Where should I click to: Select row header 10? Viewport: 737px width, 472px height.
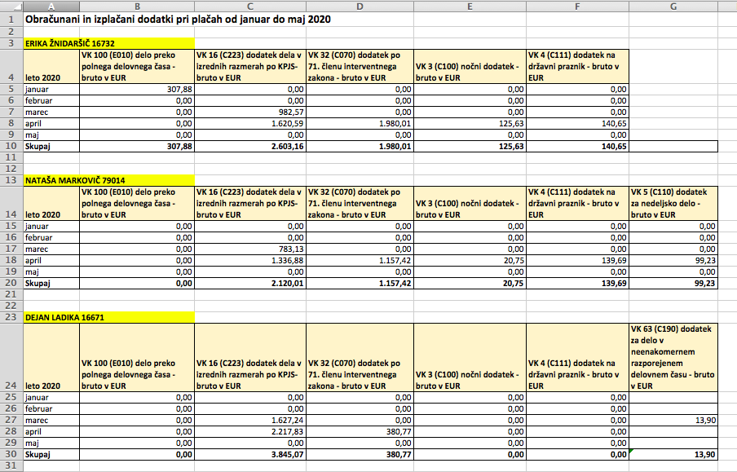point(11,146)
